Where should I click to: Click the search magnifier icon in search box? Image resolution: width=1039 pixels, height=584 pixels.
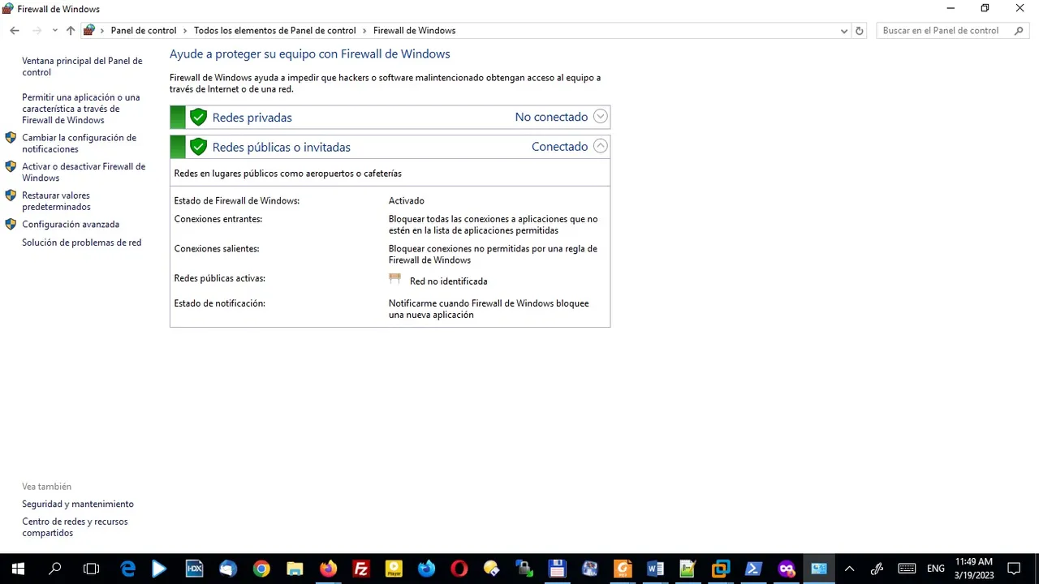pos(1020,31)
